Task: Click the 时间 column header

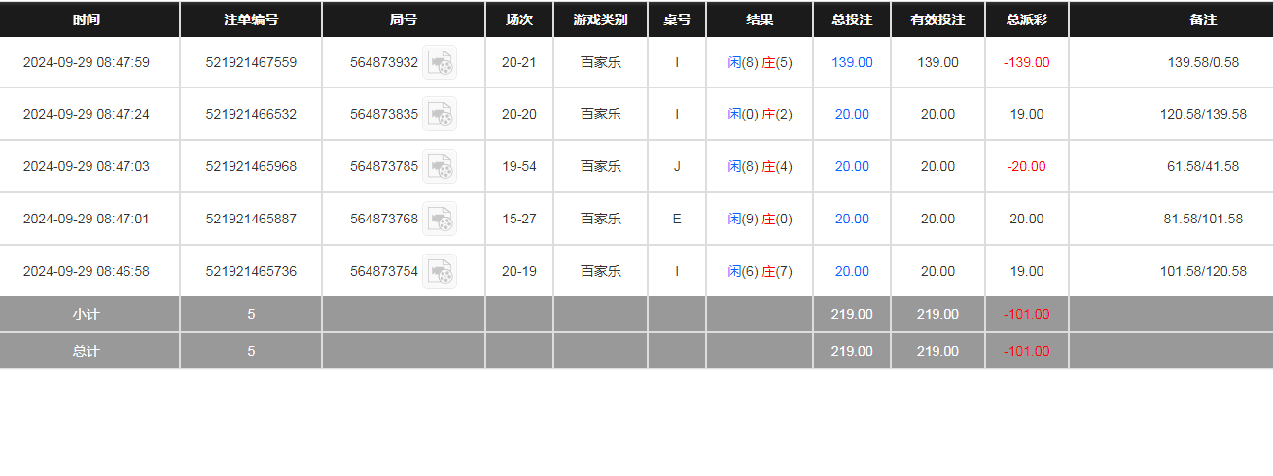Action: [x=87, y=19]
